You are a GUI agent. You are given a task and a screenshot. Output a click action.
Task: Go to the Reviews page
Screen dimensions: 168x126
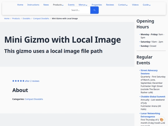(110, 5)
